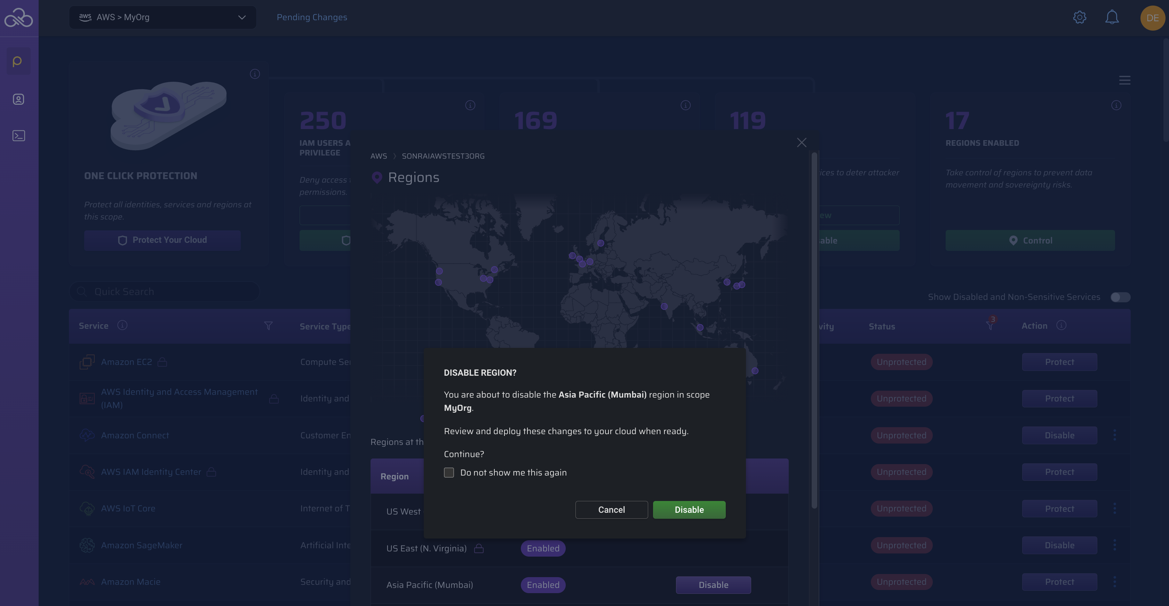Screen dimensions: 1169x606
Task: Click info icon on Regions Enabled card
Action: pyautogui.click(x=1116, y=105)
